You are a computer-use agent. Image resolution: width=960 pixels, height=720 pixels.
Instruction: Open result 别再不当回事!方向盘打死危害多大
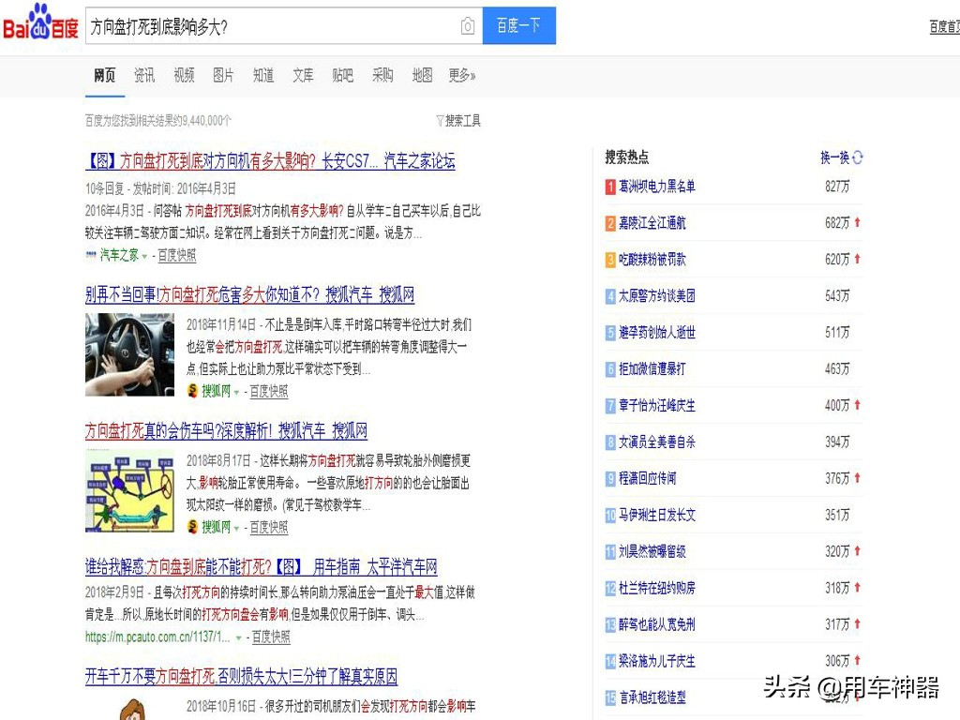pyautogui.click(x=249, y=295)
